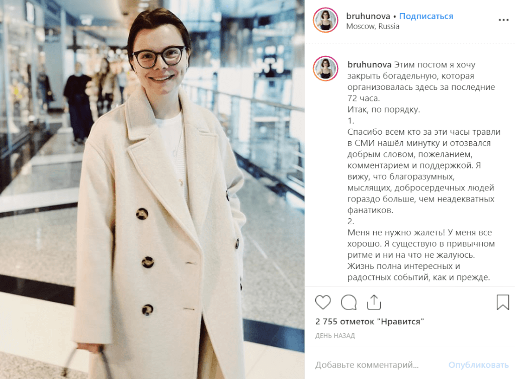Click the Опубликовать post button
Image resolution: width=515 pixels, height=379 pixels.
click(479, 365)
